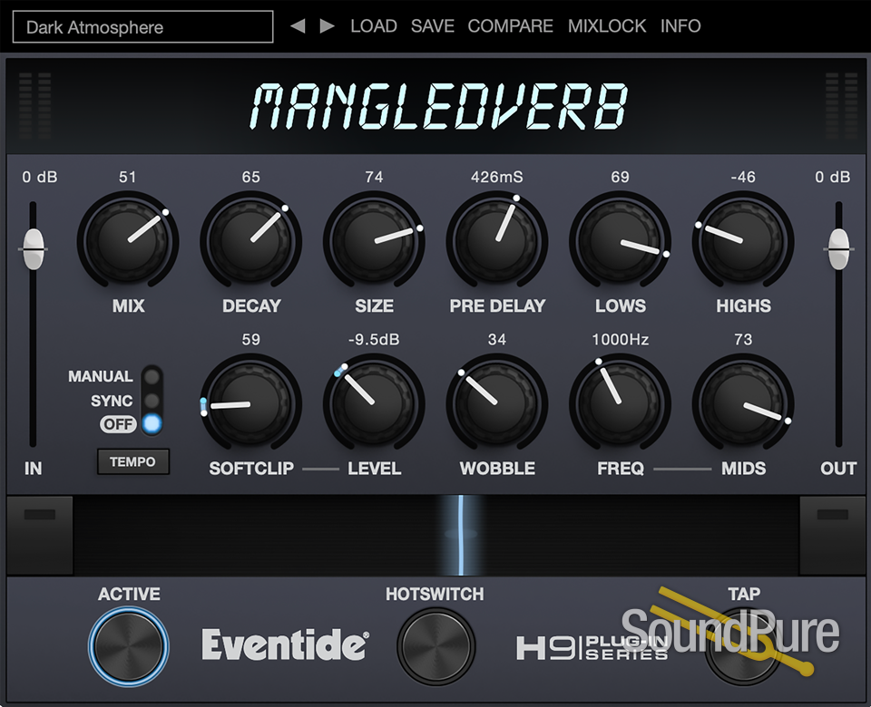Toggle the ACTIVE footswitch
The height and width of the screenshot is (707, 871).
[128, 646]
